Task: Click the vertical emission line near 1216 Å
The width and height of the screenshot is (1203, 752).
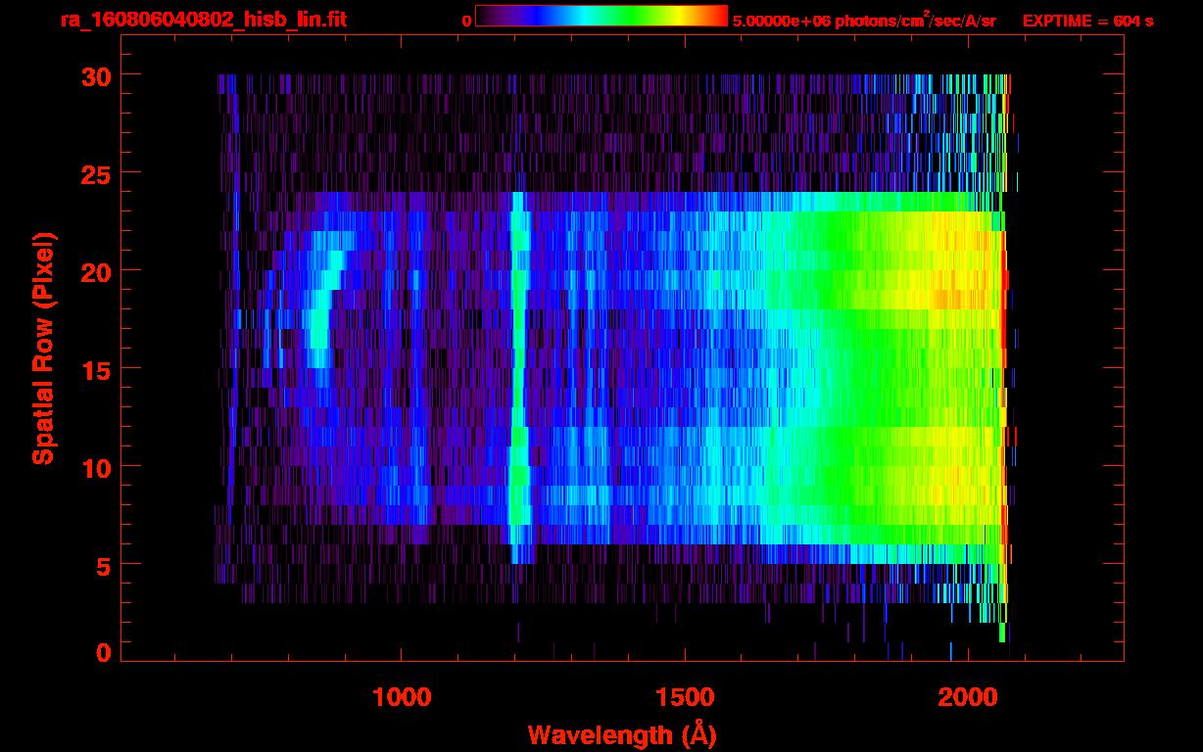Action: pos(519,377)
